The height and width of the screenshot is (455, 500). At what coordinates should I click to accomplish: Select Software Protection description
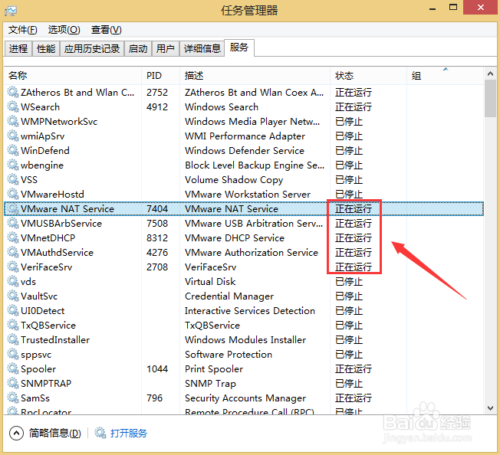pyautogui.click(x=229, y=355)
